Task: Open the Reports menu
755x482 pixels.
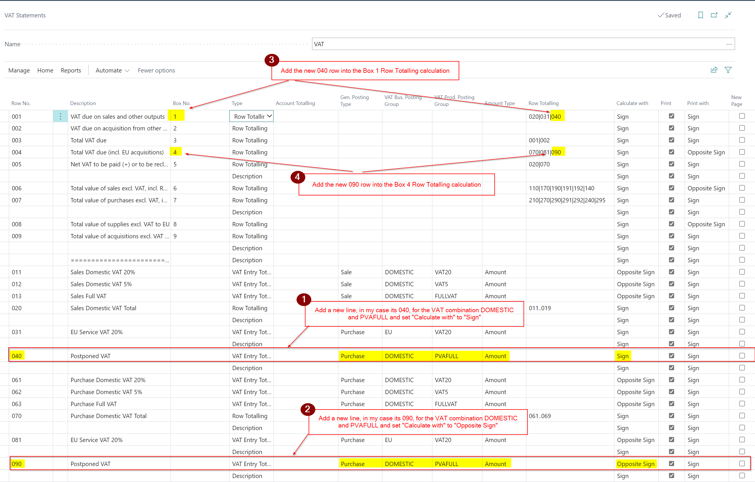Action: click(71, 70)
